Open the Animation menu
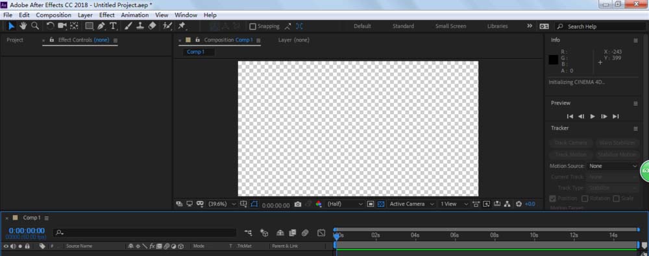This screenshot has height=256, width=649. pos(134,15)
